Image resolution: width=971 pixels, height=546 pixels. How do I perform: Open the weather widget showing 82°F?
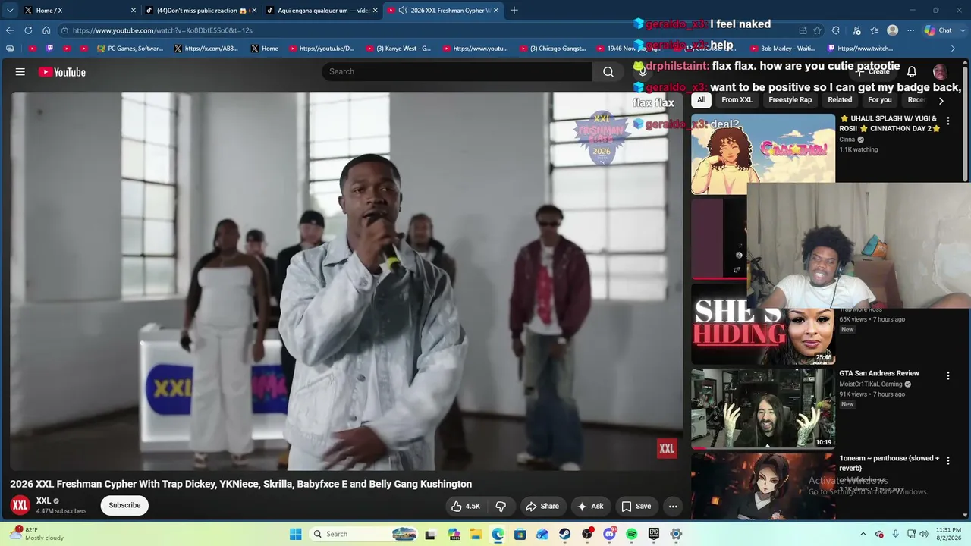click(x=36, y=534)
